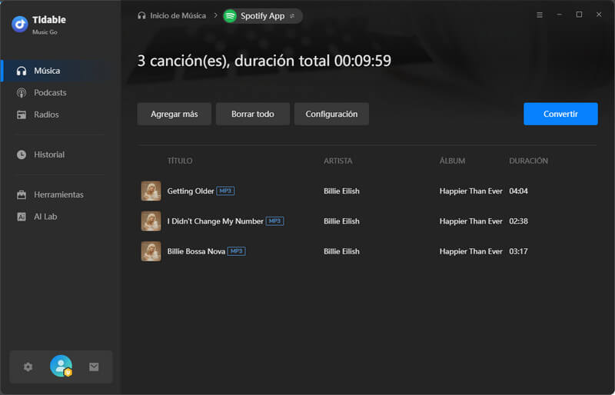Image resolution: width=615 pixels, height=395 pixels.
Task: Open the mail envelope icon
Action: (94, 367)
